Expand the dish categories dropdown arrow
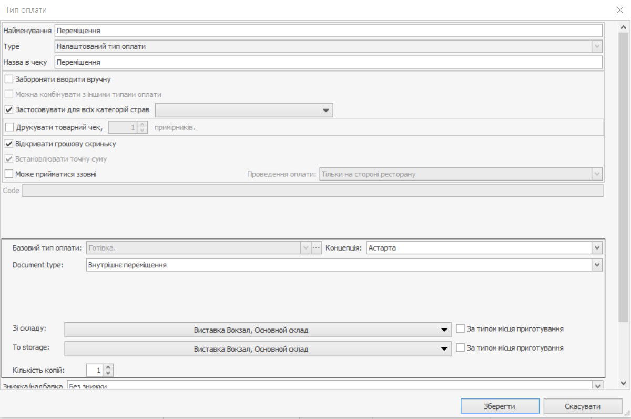 point(326,111)
